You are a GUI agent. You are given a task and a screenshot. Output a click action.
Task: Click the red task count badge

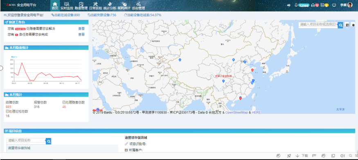pyautogui.click(x=16, y=35)
